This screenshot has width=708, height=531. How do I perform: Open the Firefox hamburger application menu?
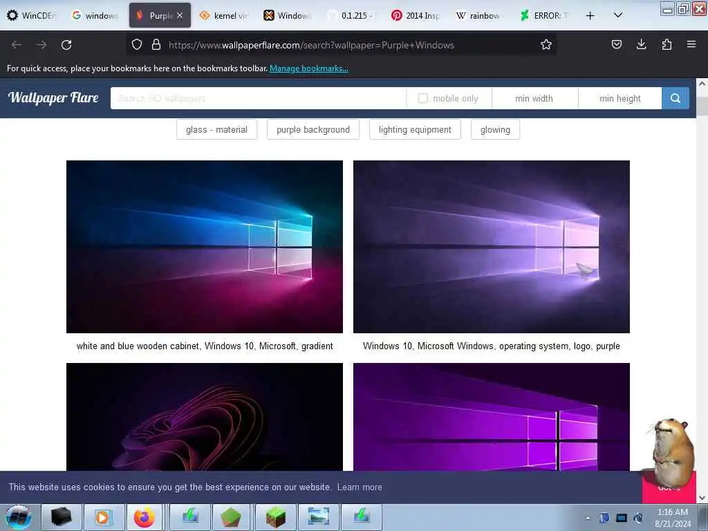pos(691,44)
